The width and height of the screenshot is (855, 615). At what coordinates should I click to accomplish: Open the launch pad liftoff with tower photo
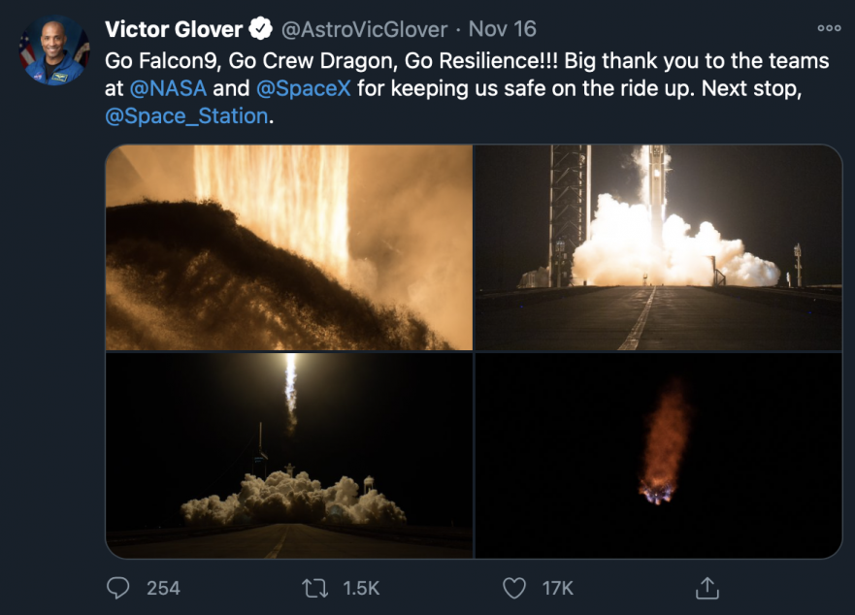[x=659, y=247]
